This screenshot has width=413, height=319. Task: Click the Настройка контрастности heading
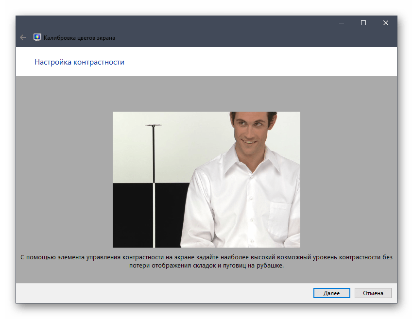(79, 62)
